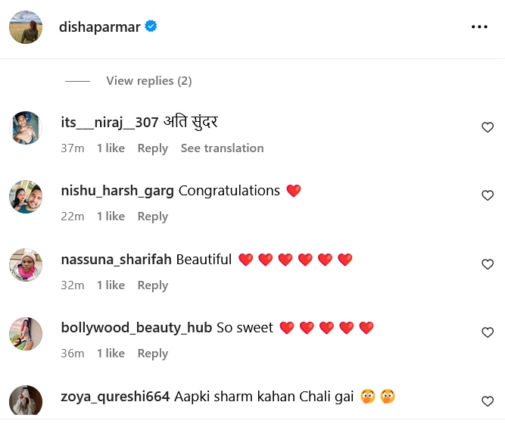Open nassuna_sharifah profile avatar
The width and height of the screenshot is (505, 430).
click(26, 265)
